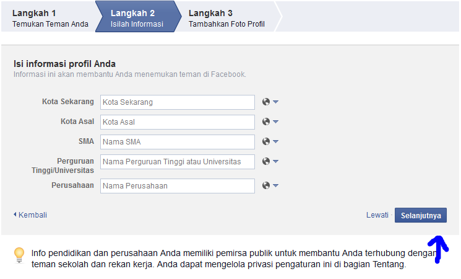Click the 'Info pendidikan dan perusahaan' tip text
Image resolution: width=461 pixels, height=279 pixels.
click(234, 259)
